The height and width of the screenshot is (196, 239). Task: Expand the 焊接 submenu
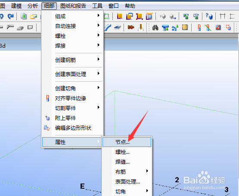click(x=72, y=46)
